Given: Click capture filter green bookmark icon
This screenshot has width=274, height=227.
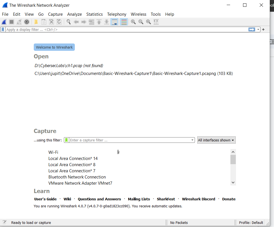Looking at the screenshot, I should tap(66, 140).
